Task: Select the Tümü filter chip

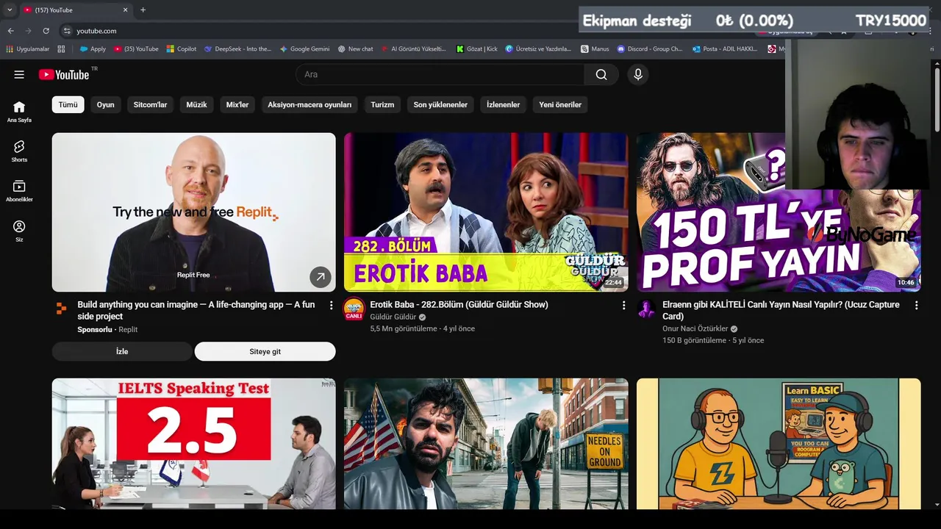Action: [x=68, y=104]
